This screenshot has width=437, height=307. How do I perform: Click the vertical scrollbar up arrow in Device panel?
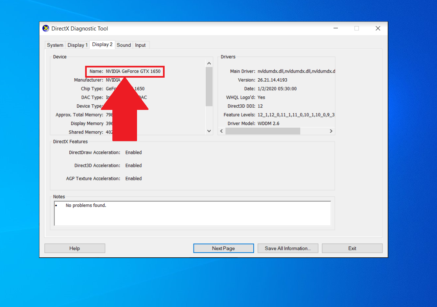pyautogui.click(x=209, y=63)
